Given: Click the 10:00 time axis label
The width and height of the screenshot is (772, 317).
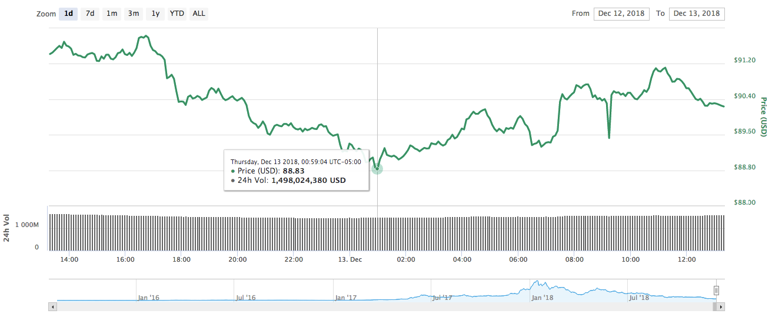Looking at the screenshot, I should pyautogui.click(x=630, y=259).
